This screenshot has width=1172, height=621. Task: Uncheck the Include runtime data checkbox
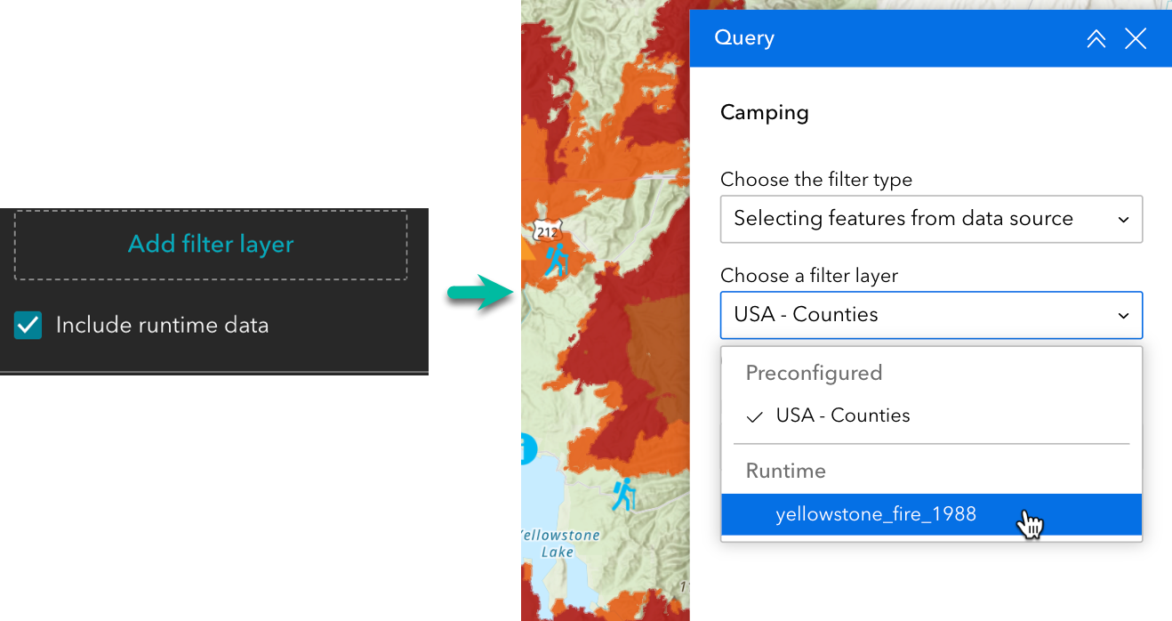[28, 325]
